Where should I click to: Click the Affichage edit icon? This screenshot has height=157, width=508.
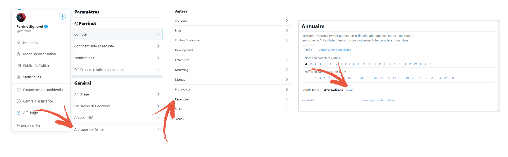pos(19,113)
